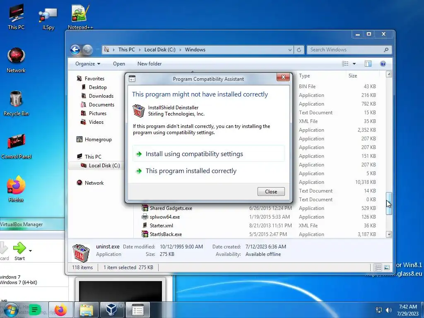Switch to large icons view in the status bar

click(x=387, y=267)
